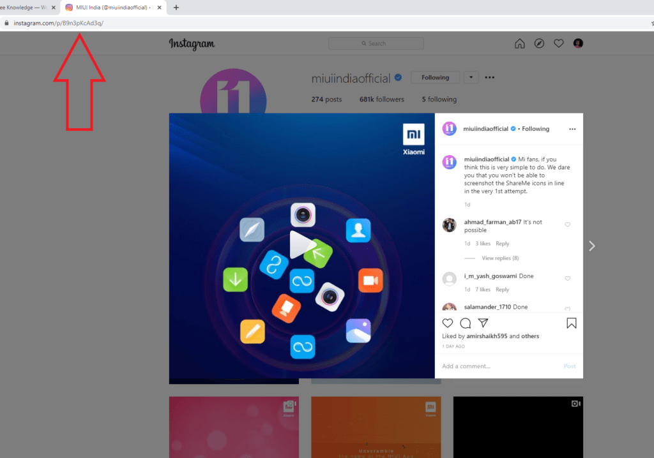This screenshot has width=654, height=458.
Task: Open miuiindiaofficial name in post header
Action: click(485, 129)
